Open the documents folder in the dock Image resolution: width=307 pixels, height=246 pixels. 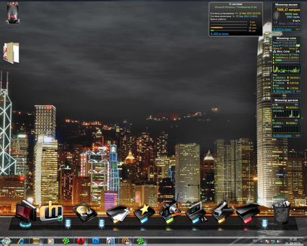[x=118, y=214]
